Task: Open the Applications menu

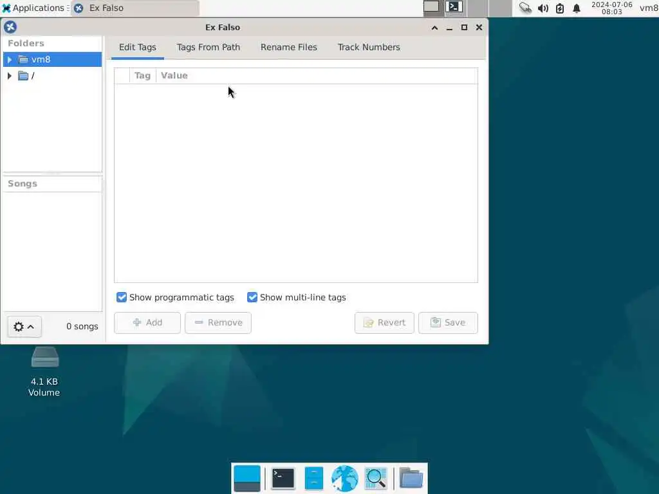Action: click(x=35, y=8)
